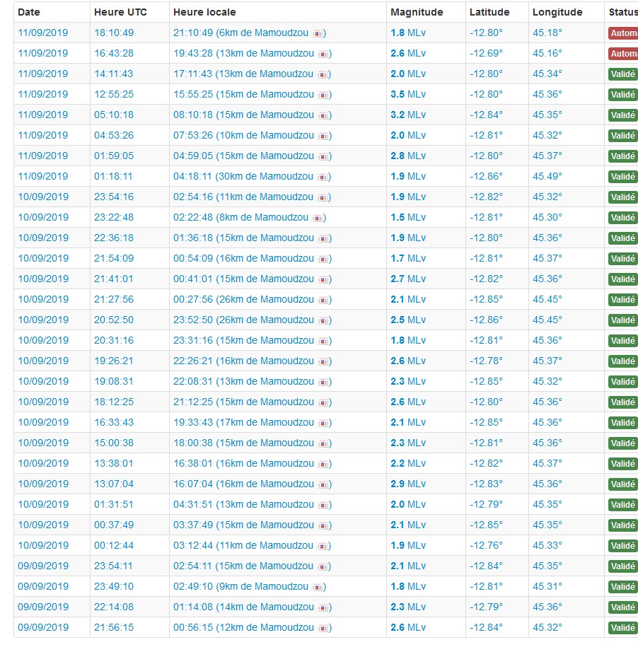The image size is (638, 647).
Task: Click flag icon in the 02:49:10 9km row
Action: click(x=318, y=587)
